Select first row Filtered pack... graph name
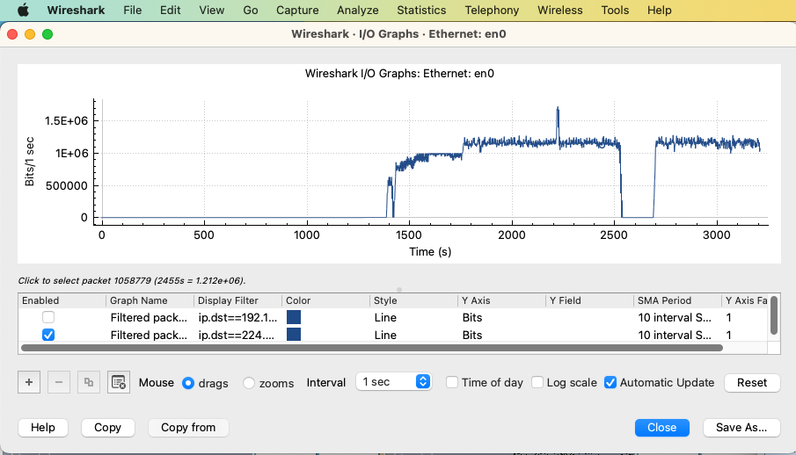796x455 pixels. pyautogui.click(x=150, y=318)
